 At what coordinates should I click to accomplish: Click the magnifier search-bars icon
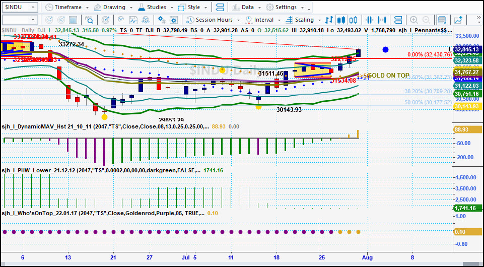(90, 20)
